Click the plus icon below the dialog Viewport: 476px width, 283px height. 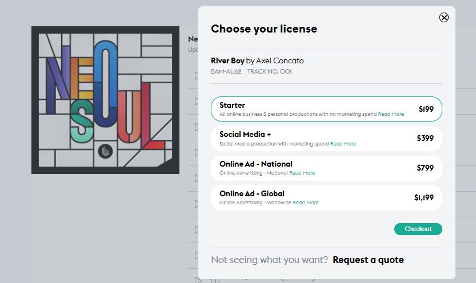(x=215, y=281)
